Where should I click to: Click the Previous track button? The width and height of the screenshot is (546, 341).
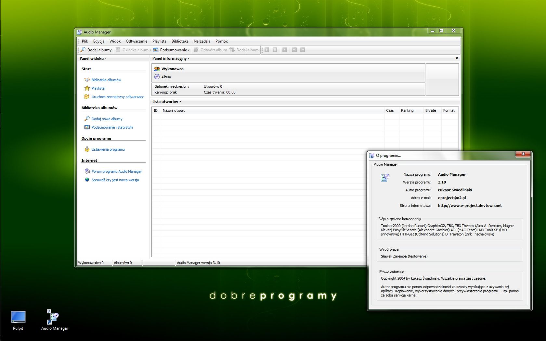click(294, 50)
